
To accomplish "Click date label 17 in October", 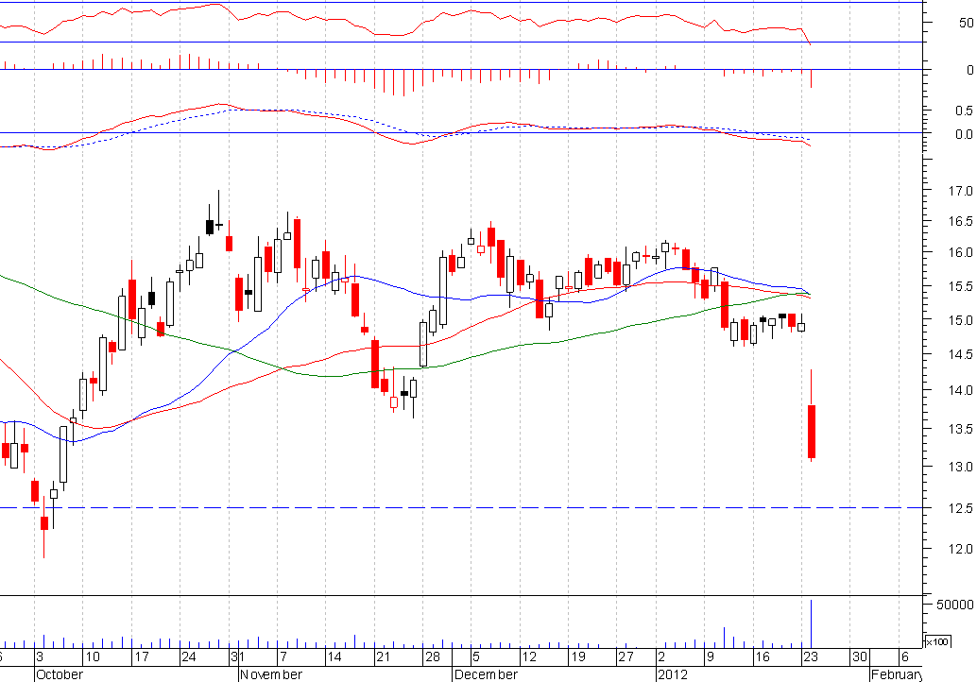I will click(142, 656).
